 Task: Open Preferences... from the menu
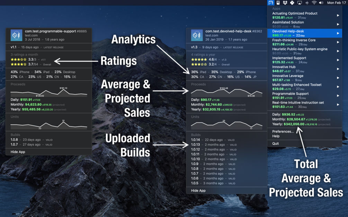point(283,131)
